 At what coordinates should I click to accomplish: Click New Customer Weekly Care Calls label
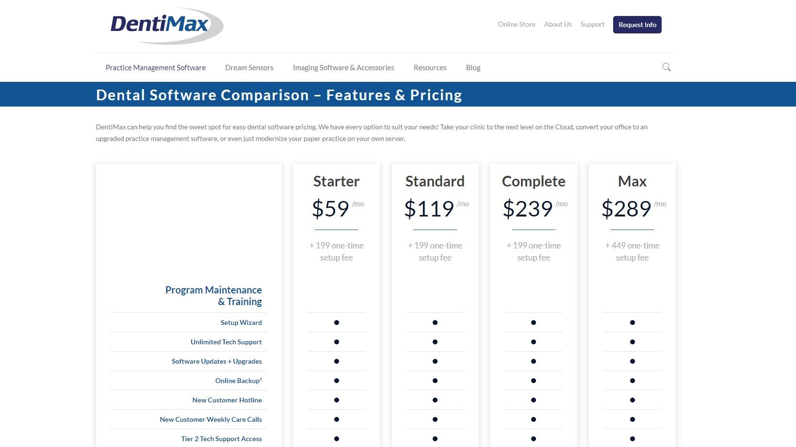coord(211,419)
